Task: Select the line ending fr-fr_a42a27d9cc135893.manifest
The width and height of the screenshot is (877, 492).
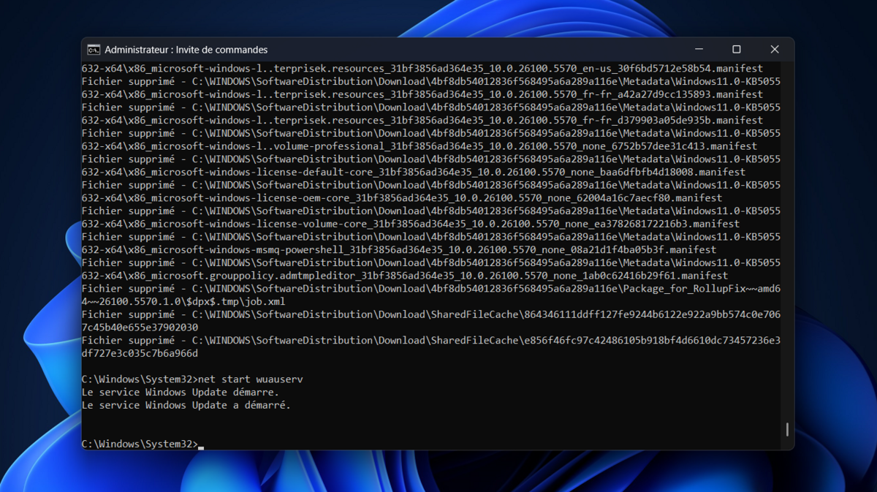Action: click(422, 94)
